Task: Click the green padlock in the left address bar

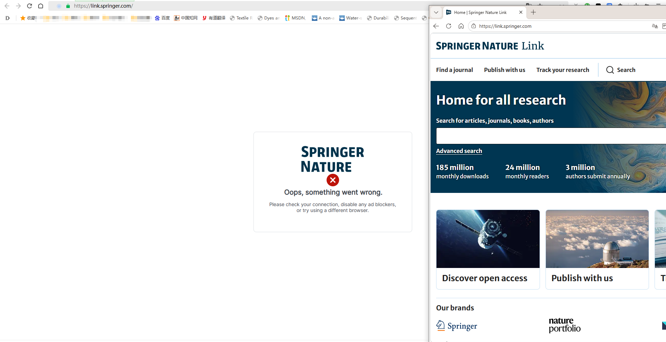Action: click(68, 6)
